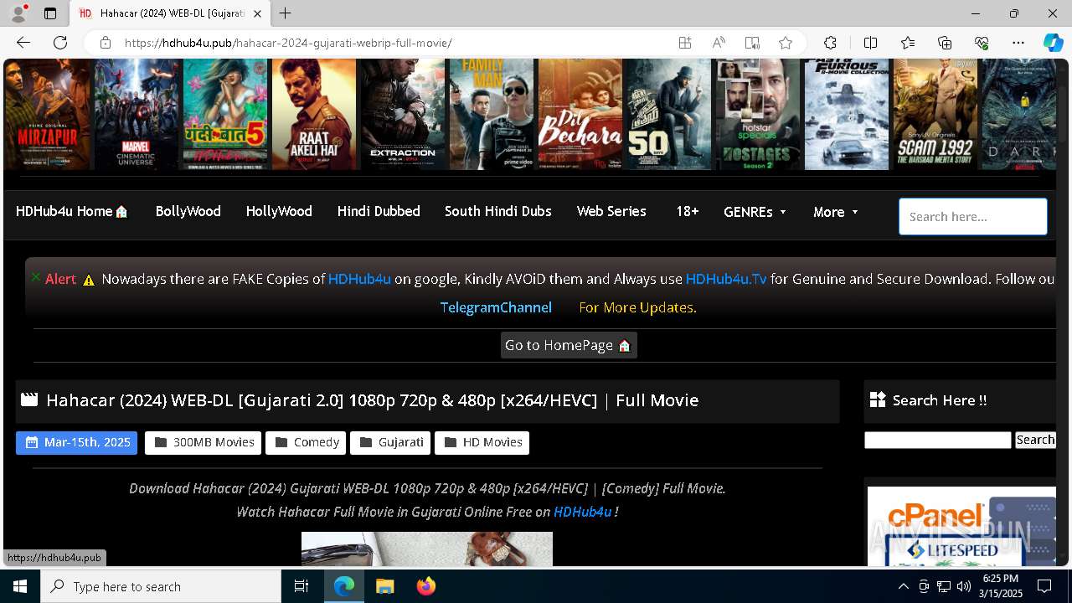
Task: Click the sidebar Search button
Action: point(1035,440)
